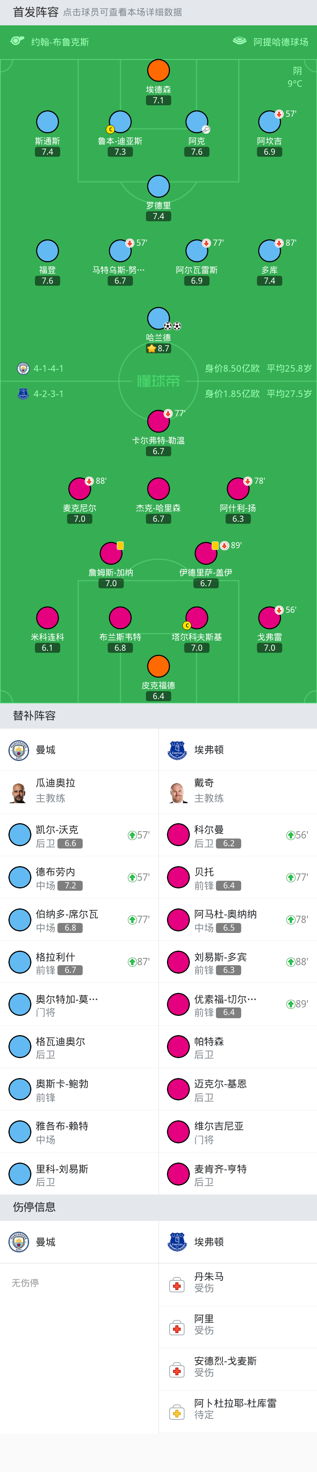Click 曼城 team header in injury section
Screen dimensions: 317x1472
46,1242
